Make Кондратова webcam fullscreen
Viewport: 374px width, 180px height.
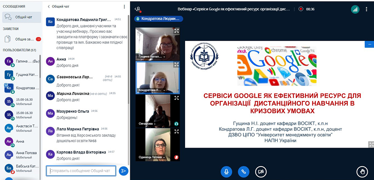pyautogui.click(x=176, y=64)
